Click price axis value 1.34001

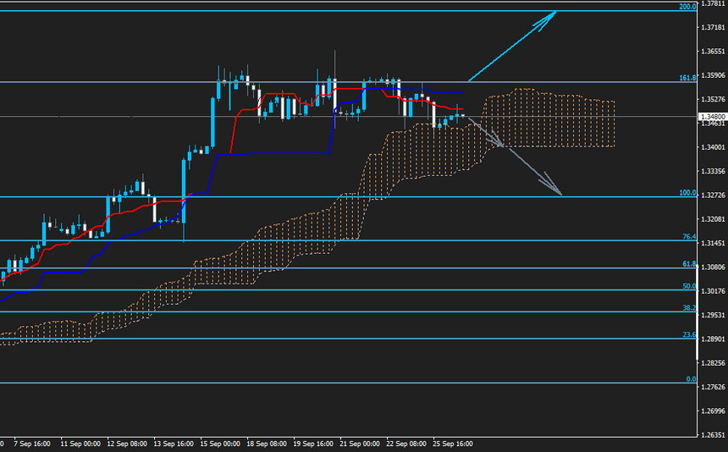713,147
